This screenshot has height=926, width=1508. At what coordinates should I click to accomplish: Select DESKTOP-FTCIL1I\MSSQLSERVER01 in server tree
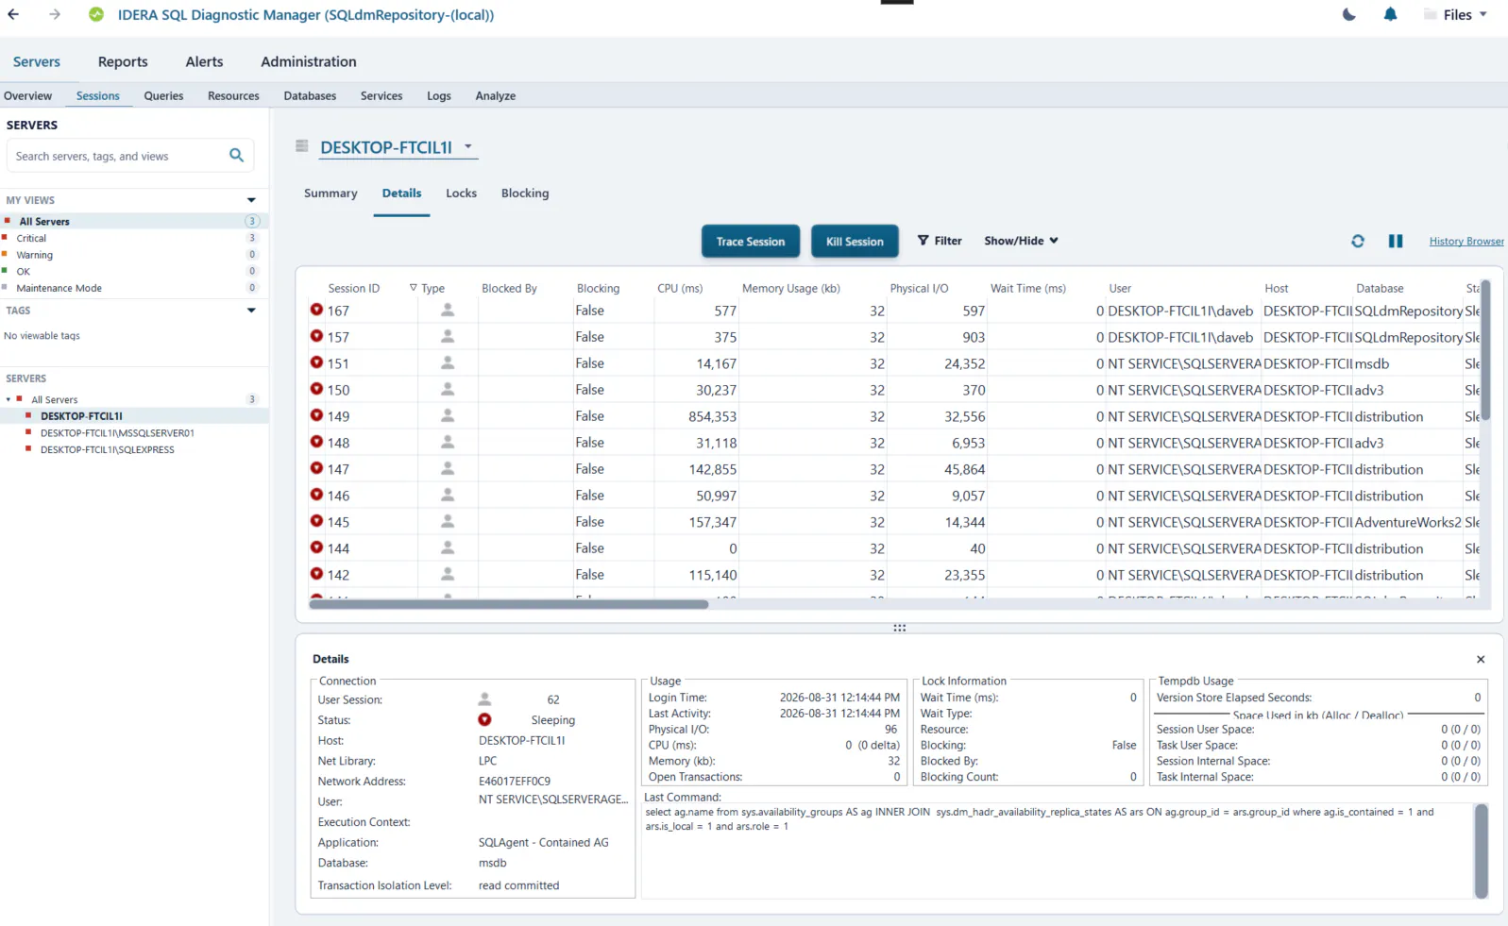tap(117, 433)
